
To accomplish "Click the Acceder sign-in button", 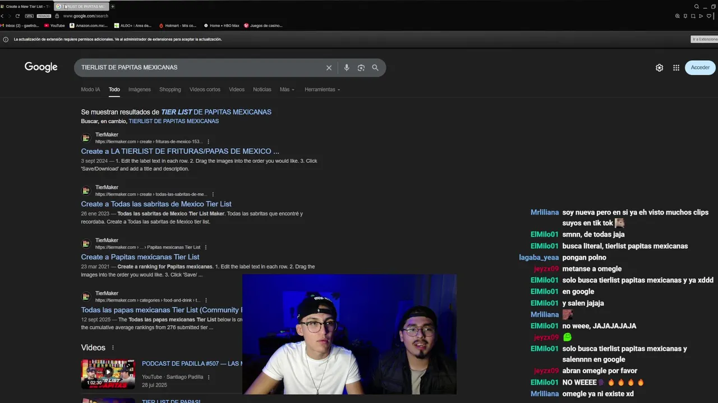I will point(700,68).
